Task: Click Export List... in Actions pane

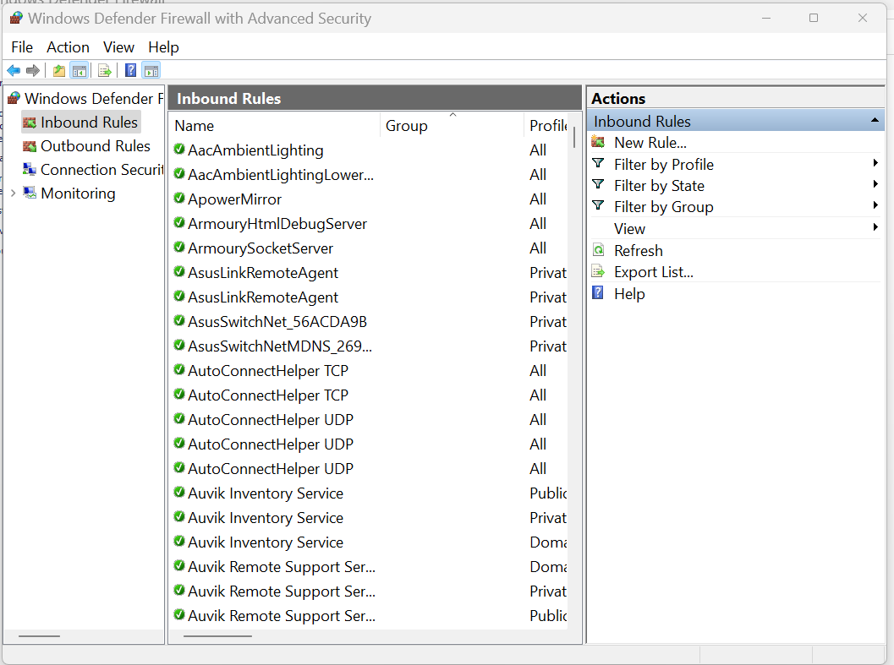Action: (x=654, y=272)
